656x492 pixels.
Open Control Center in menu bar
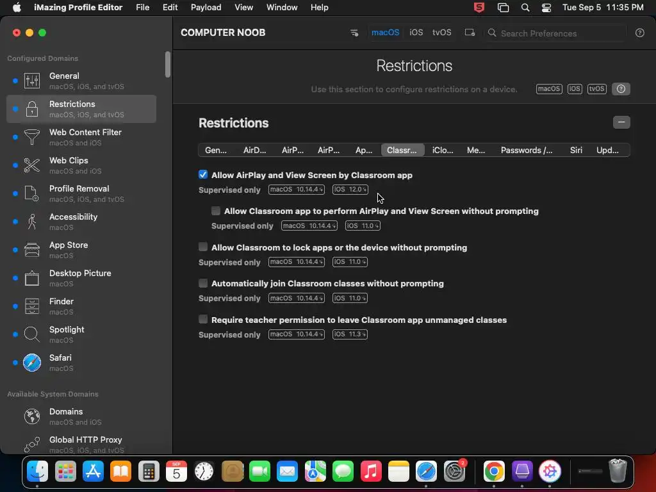(546, 8)
